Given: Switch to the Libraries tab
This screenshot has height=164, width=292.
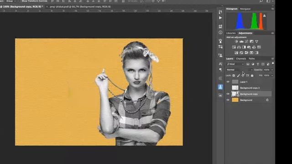Looking at the screenshot, I should [231, 33].
